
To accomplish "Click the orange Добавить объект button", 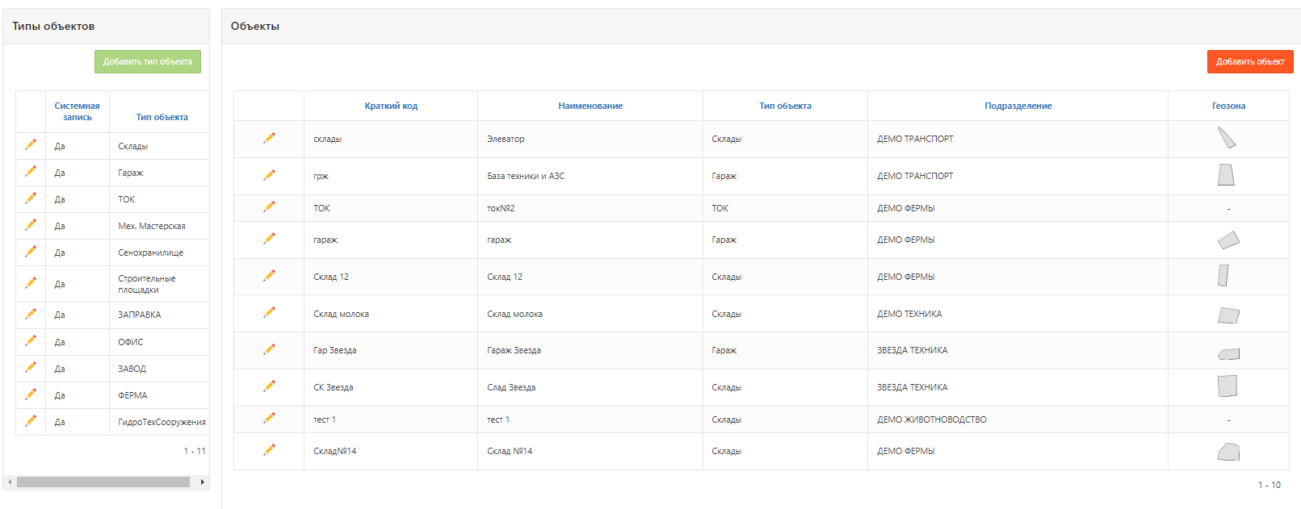I will [1249, 62].
